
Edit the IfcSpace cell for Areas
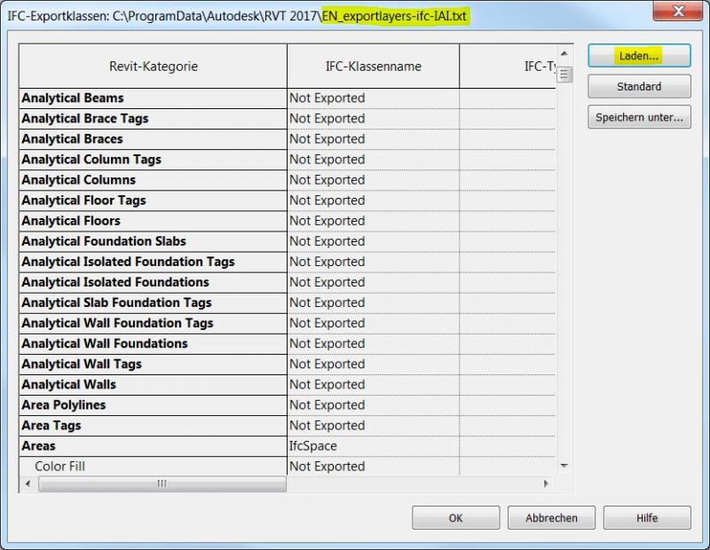[x=373, y=446]
